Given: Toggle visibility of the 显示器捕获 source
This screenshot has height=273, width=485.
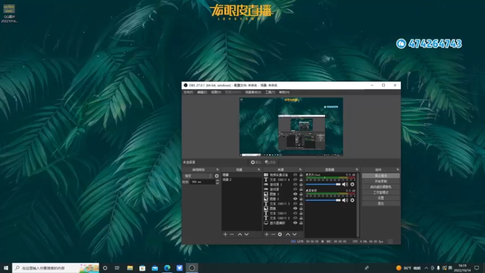Looking at the screenshot, I should [x=295, y=223].
